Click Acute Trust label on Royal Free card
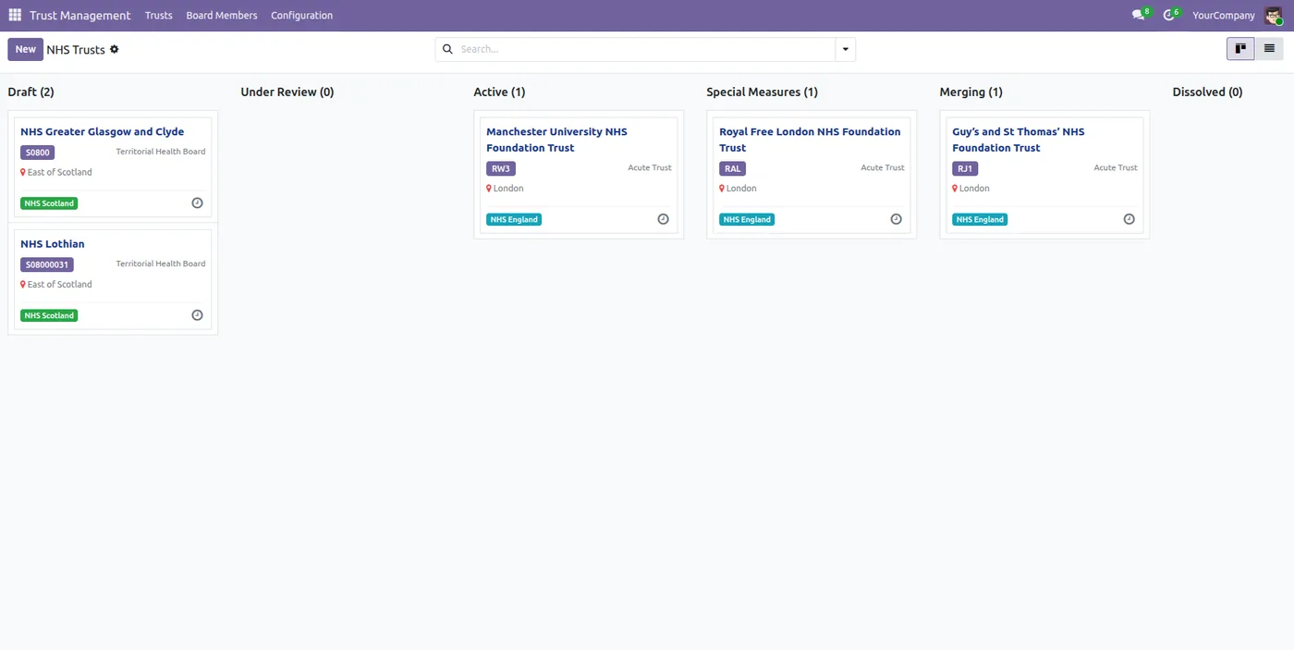Image resolution: width=1294 pixels, height=650 pixels. coord(883,167)
